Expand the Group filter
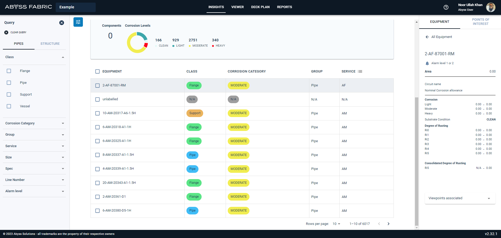Screen dimensions: 501x238 click(x=34, y=135)
